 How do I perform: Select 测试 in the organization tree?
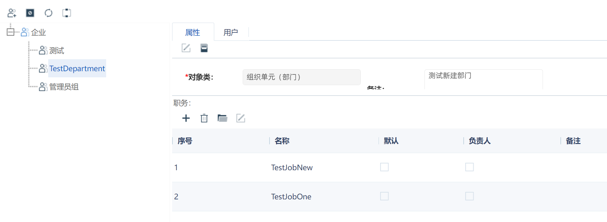57,50
